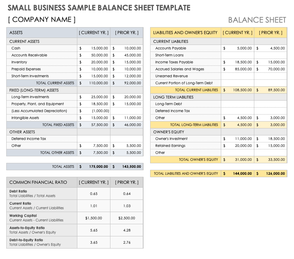The height and width of the screenshot is (259, 294).
Task: Select the Owner's Investment prior year value
Action: coord(271,139)
